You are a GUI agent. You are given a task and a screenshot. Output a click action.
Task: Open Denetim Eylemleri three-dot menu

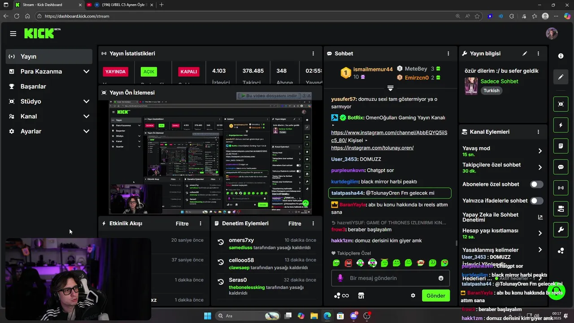313,223
